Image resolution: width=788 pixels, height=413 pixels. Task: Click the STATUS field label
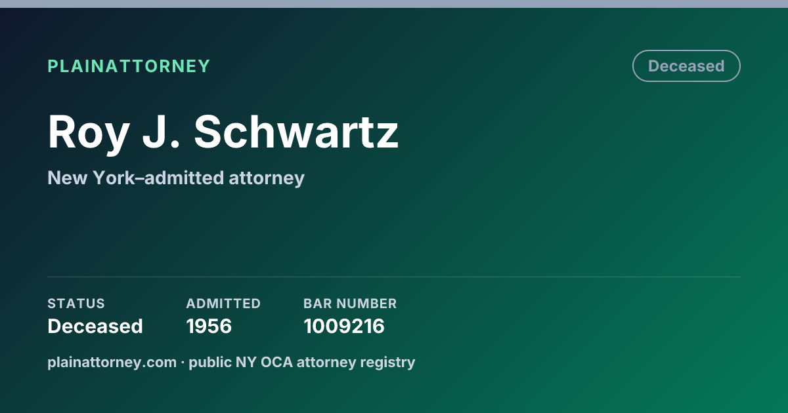(76, 304)
